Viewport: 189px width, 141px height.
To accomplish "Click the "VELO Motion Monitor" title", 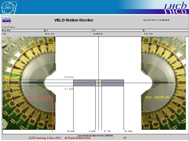I will [x=74, y=20].
